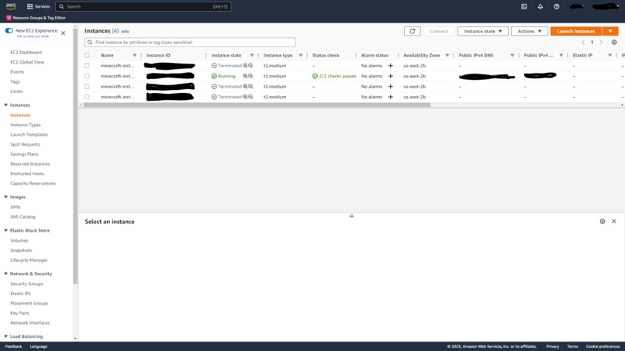625x351 pixels.
Task: Zoom-out filter icon beside Running state
Action: click(x=250, y=76)
